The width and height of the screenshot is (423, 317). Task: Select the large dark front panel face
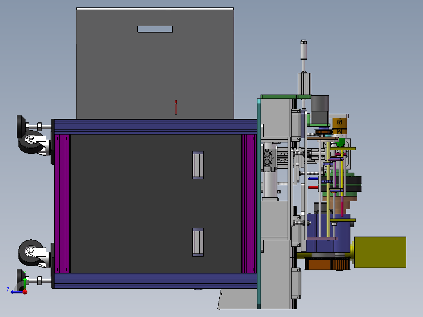pos(156,204)
